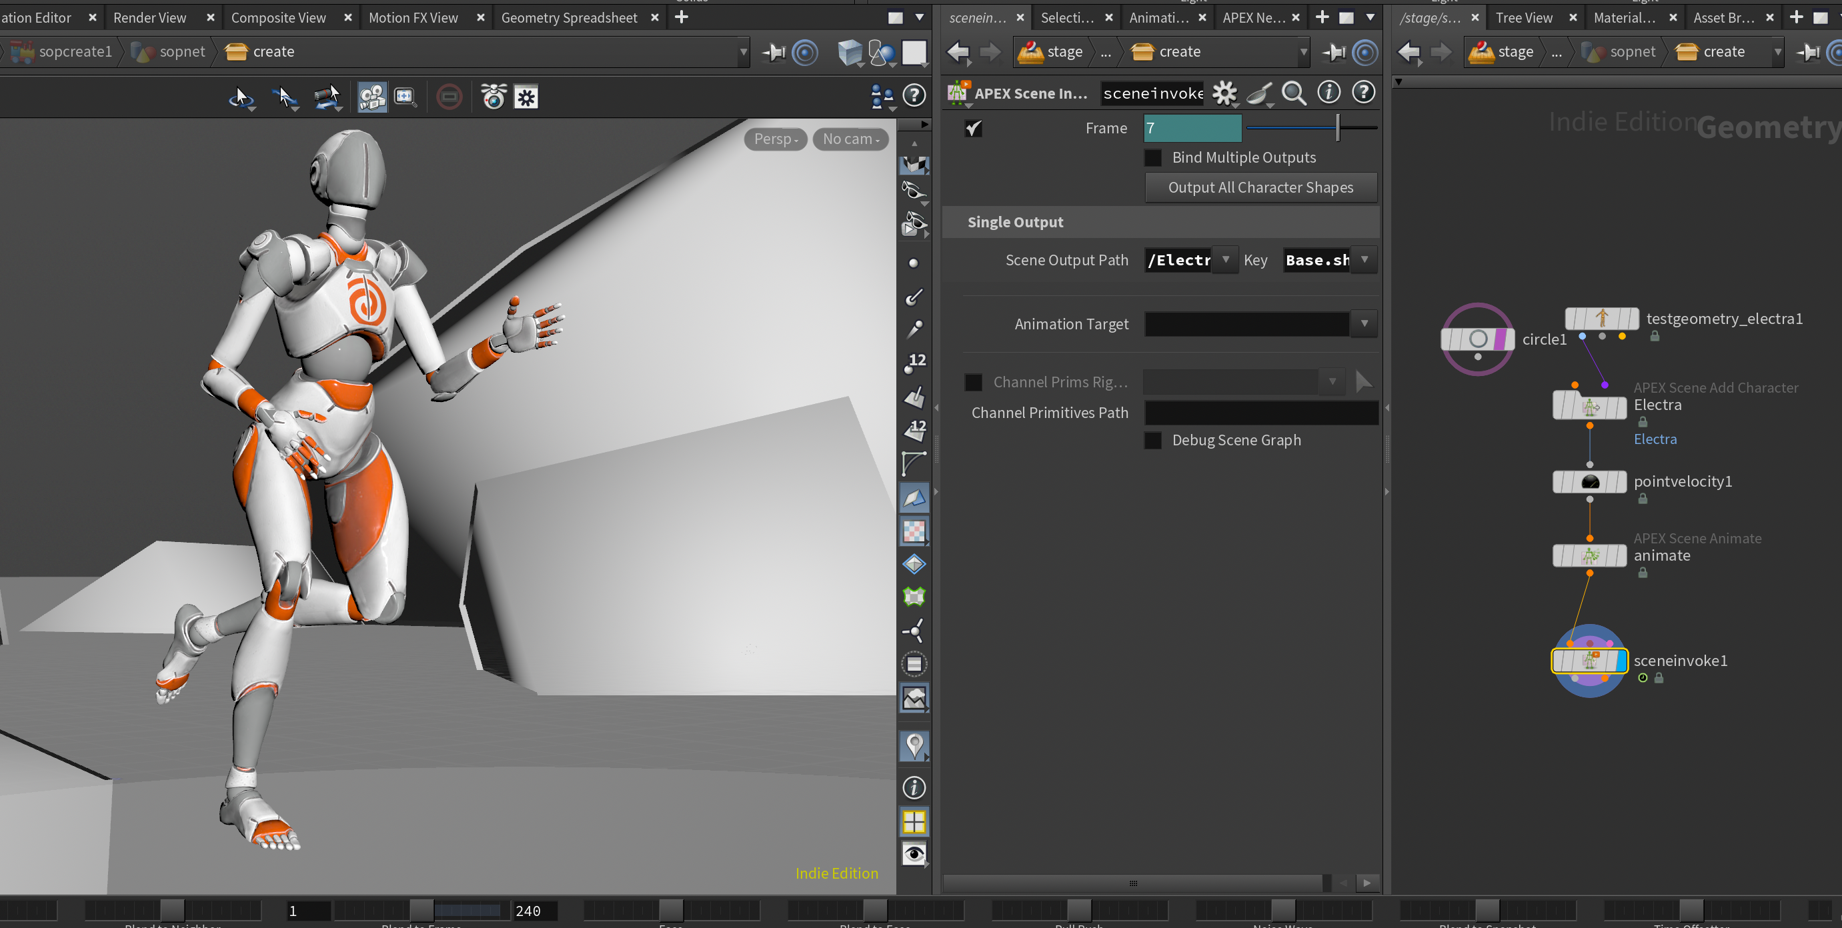This screenshot has width=1842, height=928.
Task: Click the node info icon
Action: point(1328,92)
